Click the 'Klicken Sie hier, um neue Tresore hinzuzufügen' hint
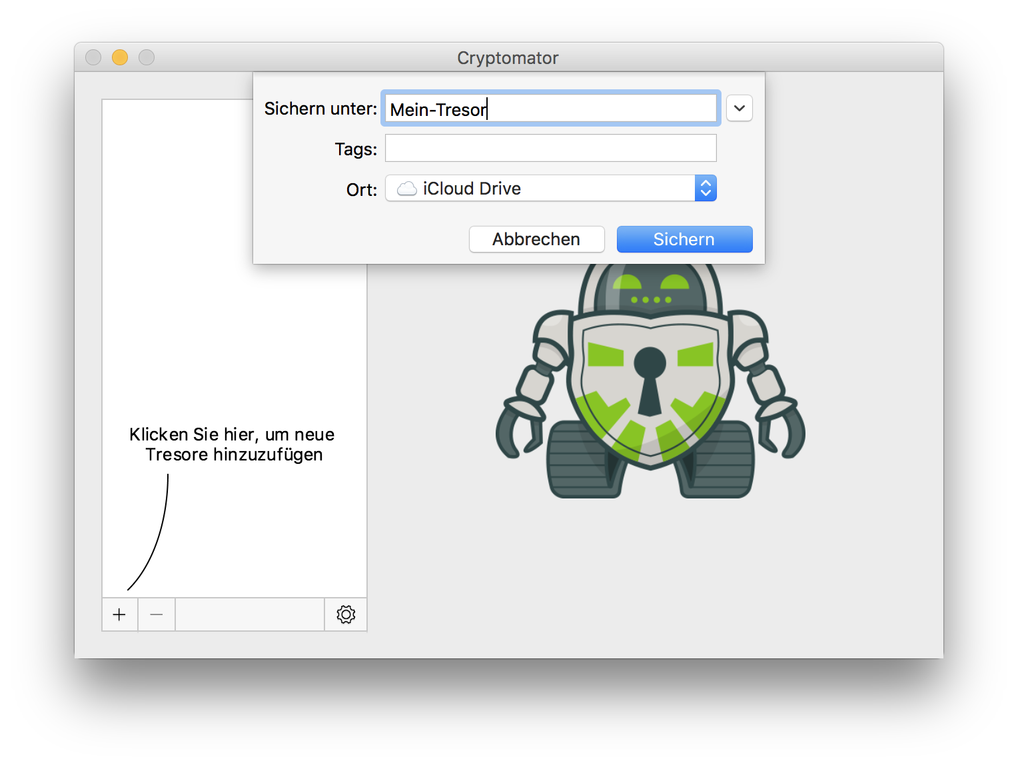1018x765 pixels. 232,444
